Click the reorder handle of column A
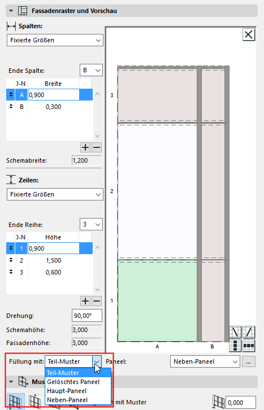This screenshot has width=264, height=410. [x=11, y=95]
